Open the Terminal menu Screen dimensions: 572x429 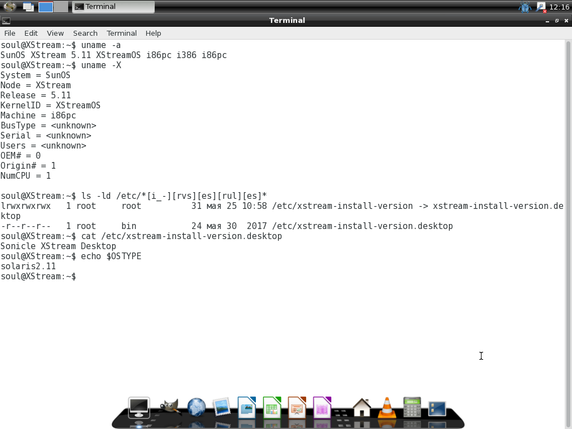121,33
